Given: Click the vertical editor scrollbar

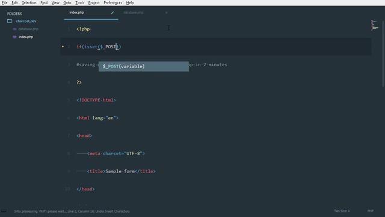Looking at the screenshot, I should click(x=383, y=53).
